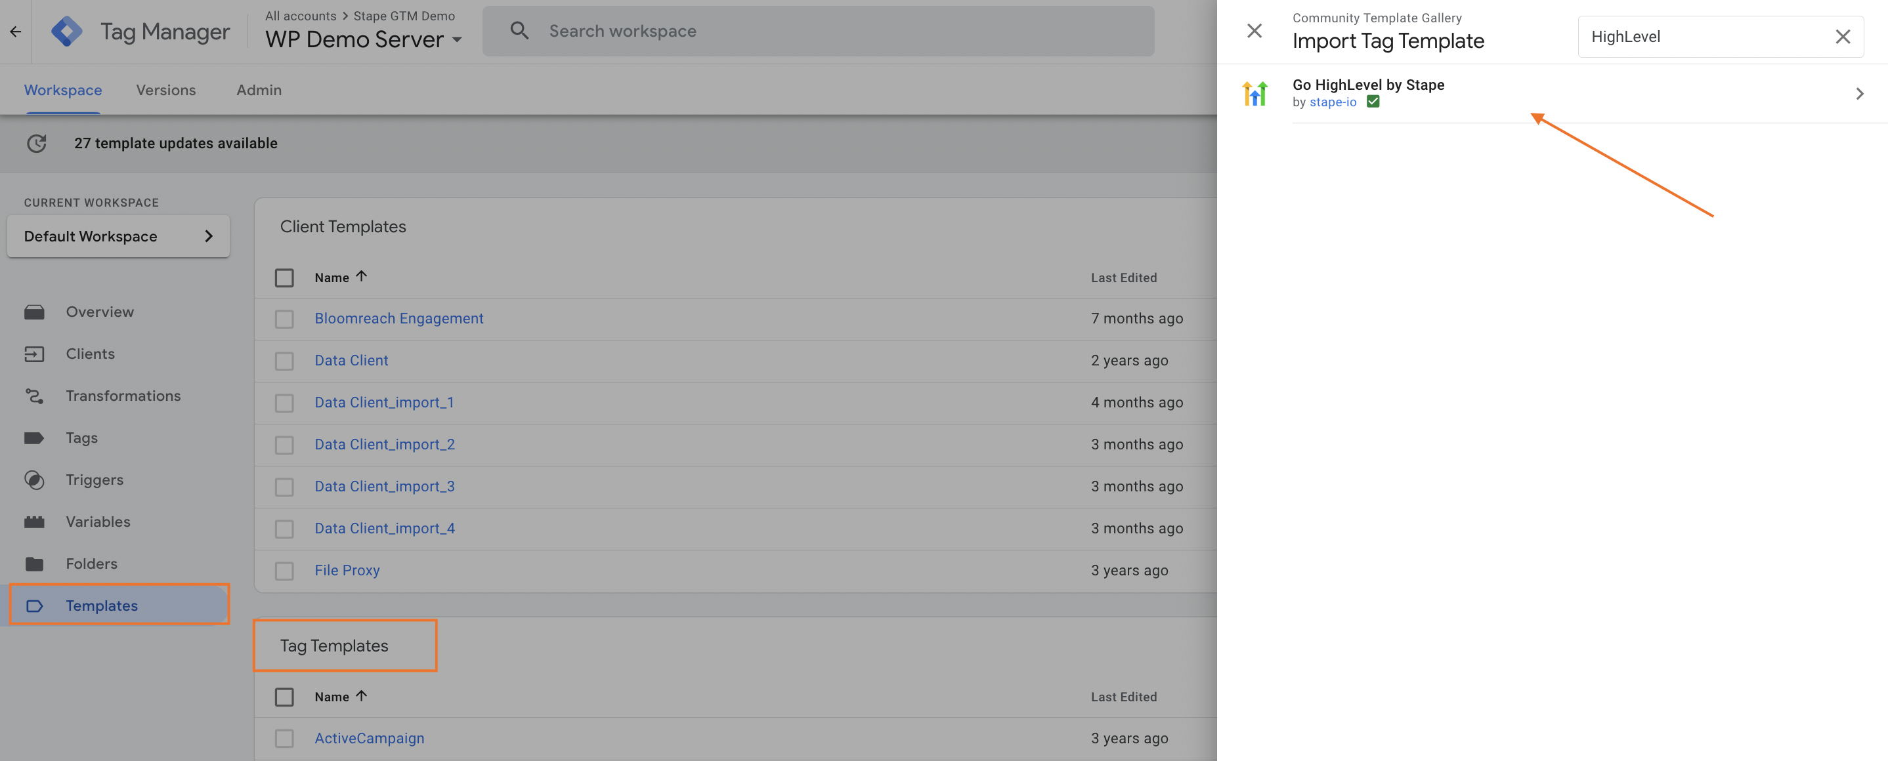Image resolution: width=1888 pixels, height=761 pixels.
Task: Click the Transformations sidebar icon
Action: (x=34, y=396)
